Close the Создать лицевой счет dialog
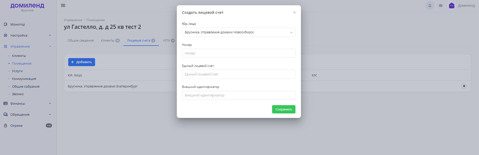Screen dimensions: 479x155 coord(294,13)
